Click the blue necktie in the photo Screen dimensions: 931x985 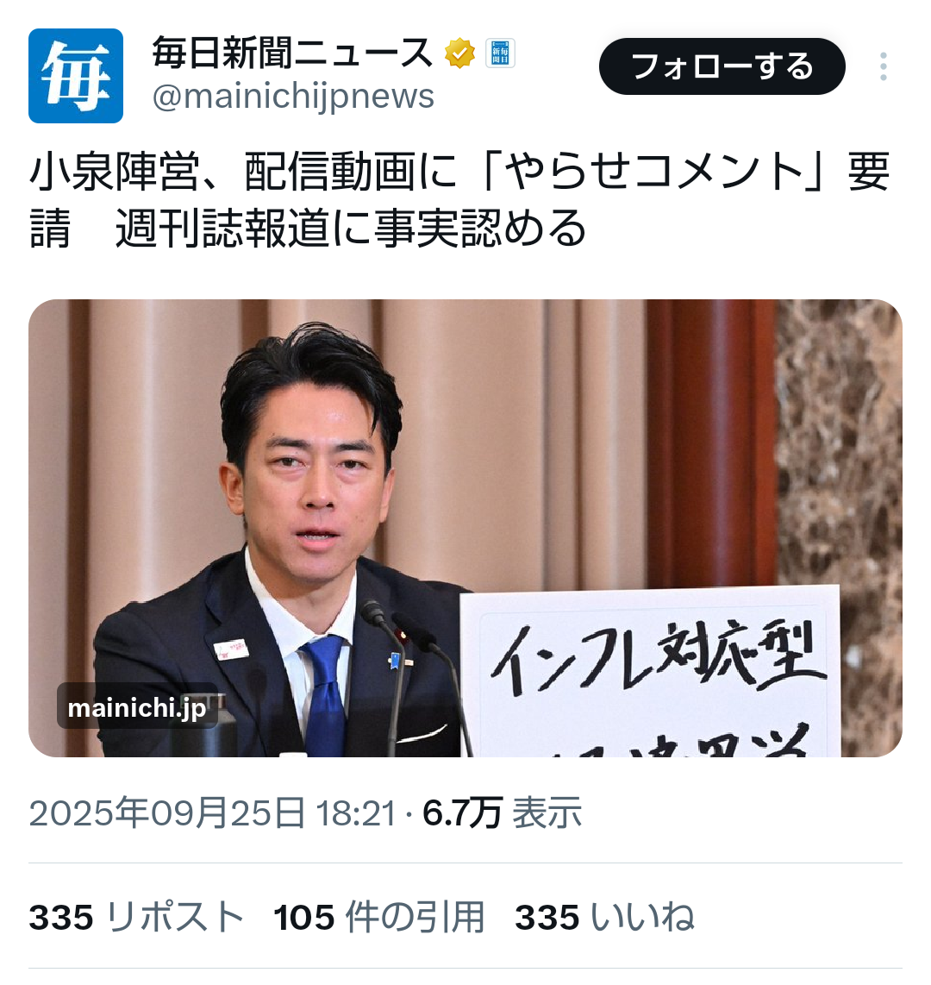tap(324, 695)
